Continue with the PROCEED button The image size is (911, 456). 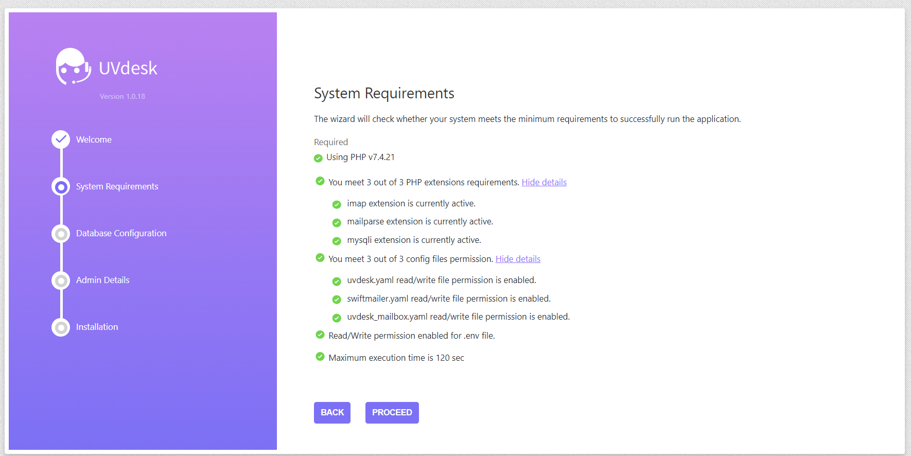coord(392,413)
